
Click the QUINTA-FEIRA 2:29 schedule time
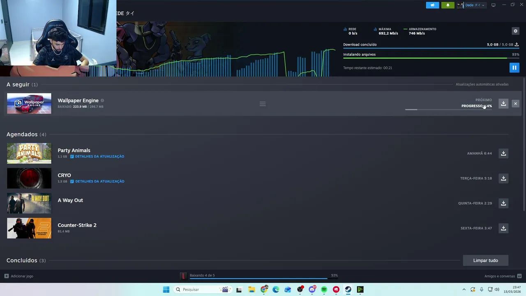point(475,203)
